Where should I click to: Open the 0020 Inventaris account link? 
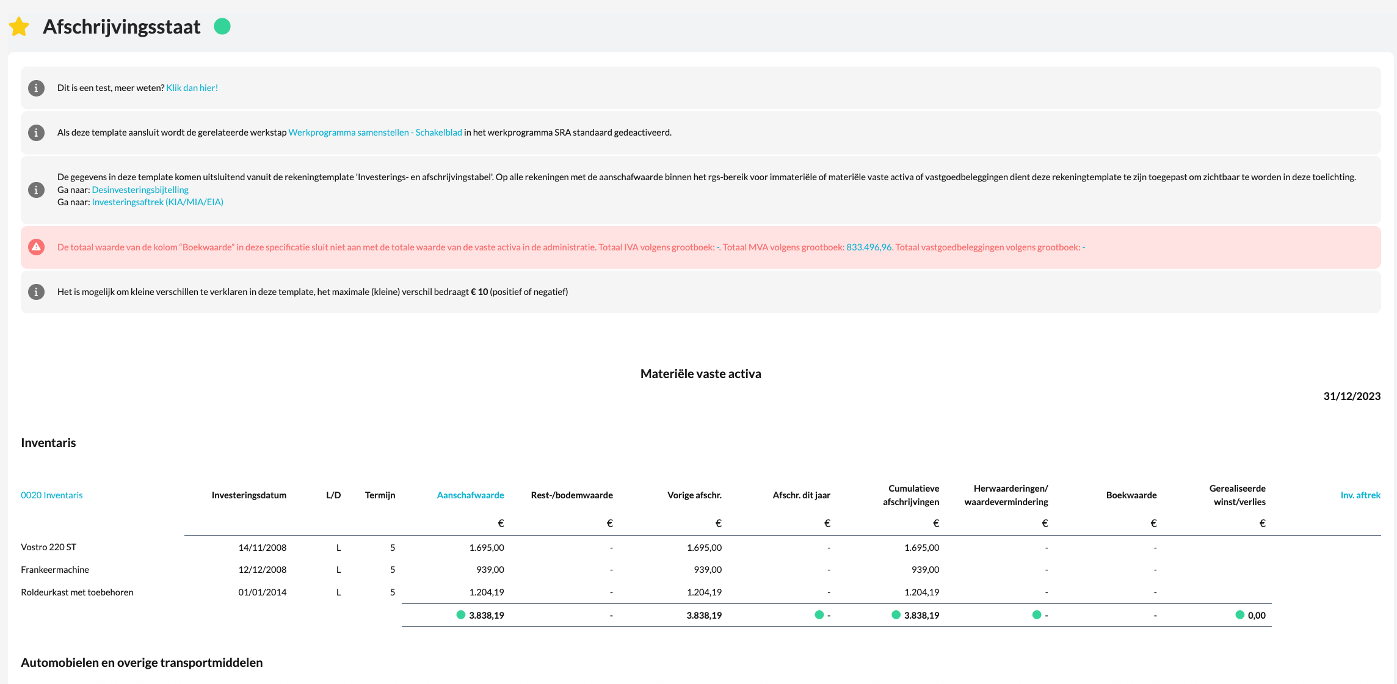point(52,495)
